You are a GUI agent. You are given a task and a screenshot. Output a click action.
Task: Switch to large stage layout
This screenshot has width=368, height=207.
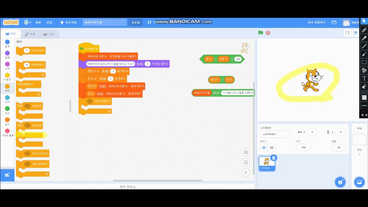point(355,33)
